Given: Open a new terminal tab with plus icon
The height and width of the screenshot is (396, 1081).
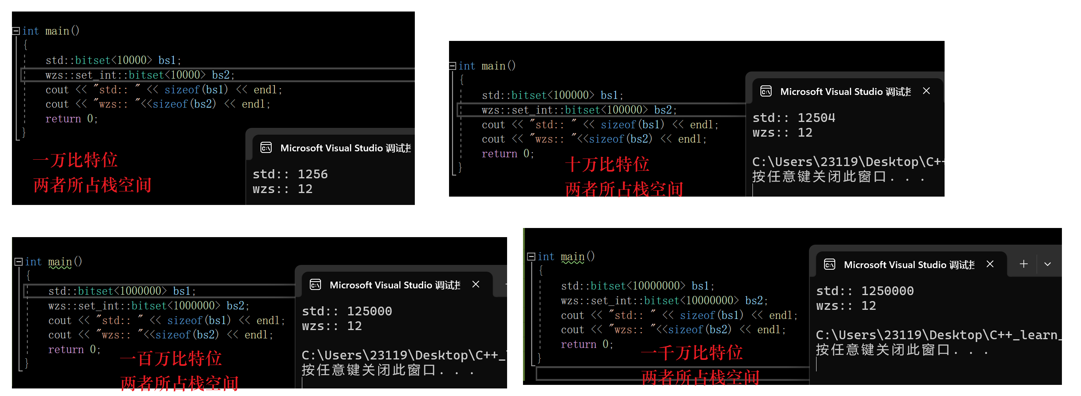Looking at the screenshot, I should point(1024,264).
